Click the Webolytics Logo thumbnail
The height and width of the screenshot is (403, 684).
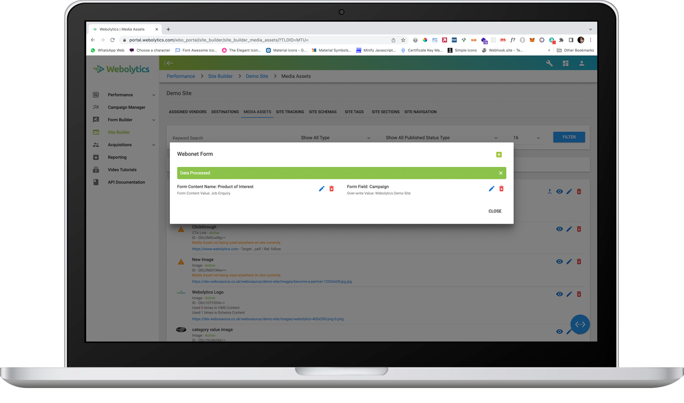[181, 292]
